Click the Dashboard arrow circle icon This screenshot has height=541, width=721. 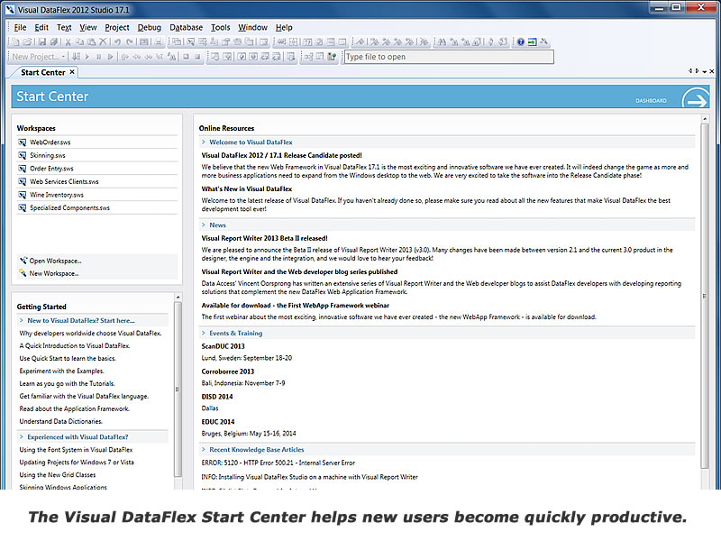point(696,98)
